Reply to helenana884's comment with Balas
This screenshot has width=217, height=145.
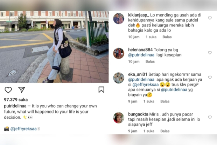150,61
